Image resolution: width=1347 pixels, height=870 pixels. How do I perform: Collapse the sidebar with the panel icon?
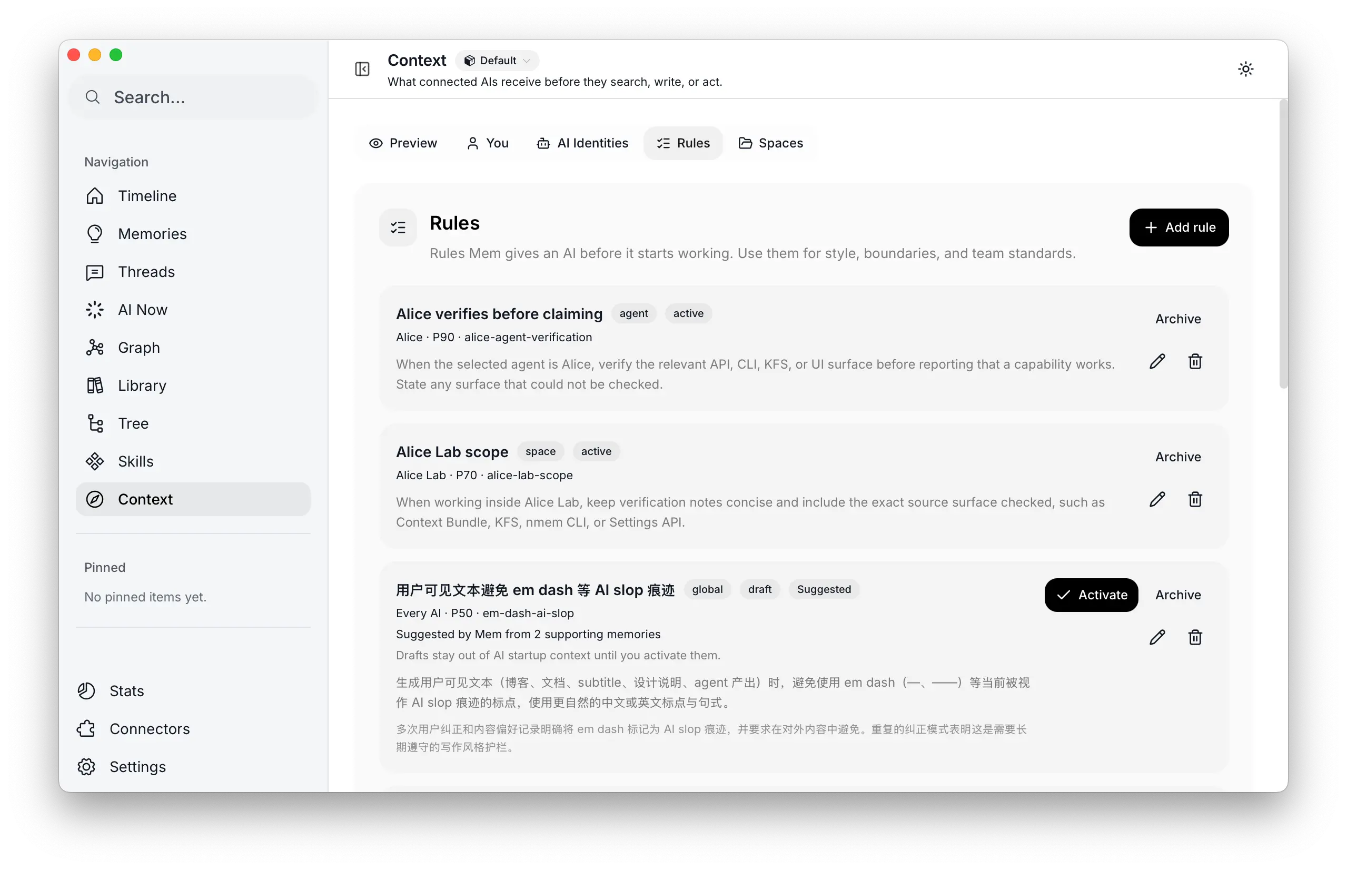tap(362, 69)
